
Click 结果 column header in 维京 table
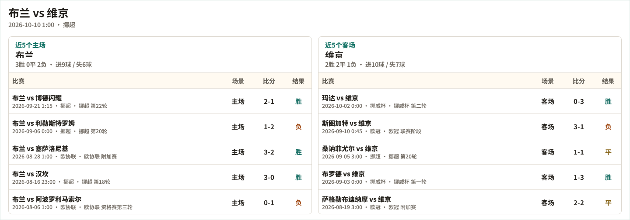[608, 81]
